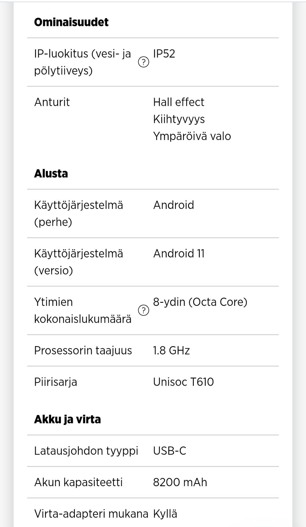The width and height of the screenshot is (306, 527).
Task: Click the Käyttöjärjestelmä (perhe) label
Action: coord(78,213)
